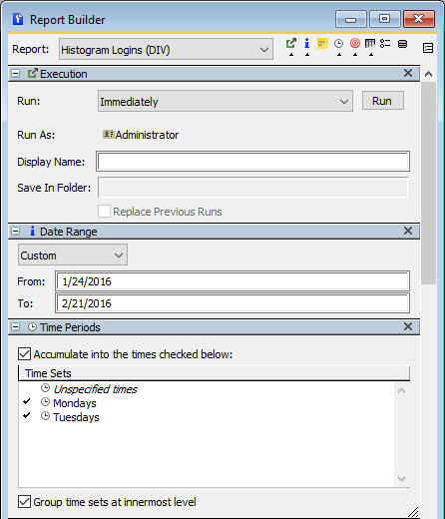445x519 pixels.
Task: Collapse the Execution section
Action: click(15, 74)
